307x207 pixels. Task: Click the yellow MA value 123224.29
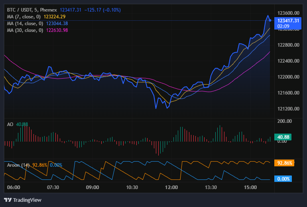pos(55,16)
